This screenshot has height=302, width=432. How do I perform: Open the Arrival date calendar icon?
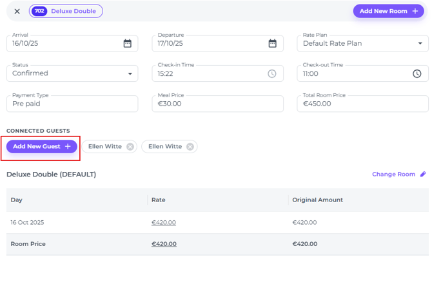128,44
